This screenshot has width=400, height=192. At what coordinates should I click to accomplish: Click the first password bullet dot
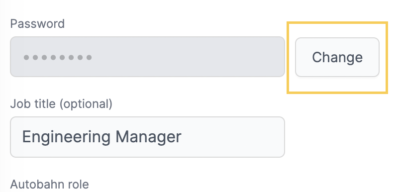(x=26, y=57)
